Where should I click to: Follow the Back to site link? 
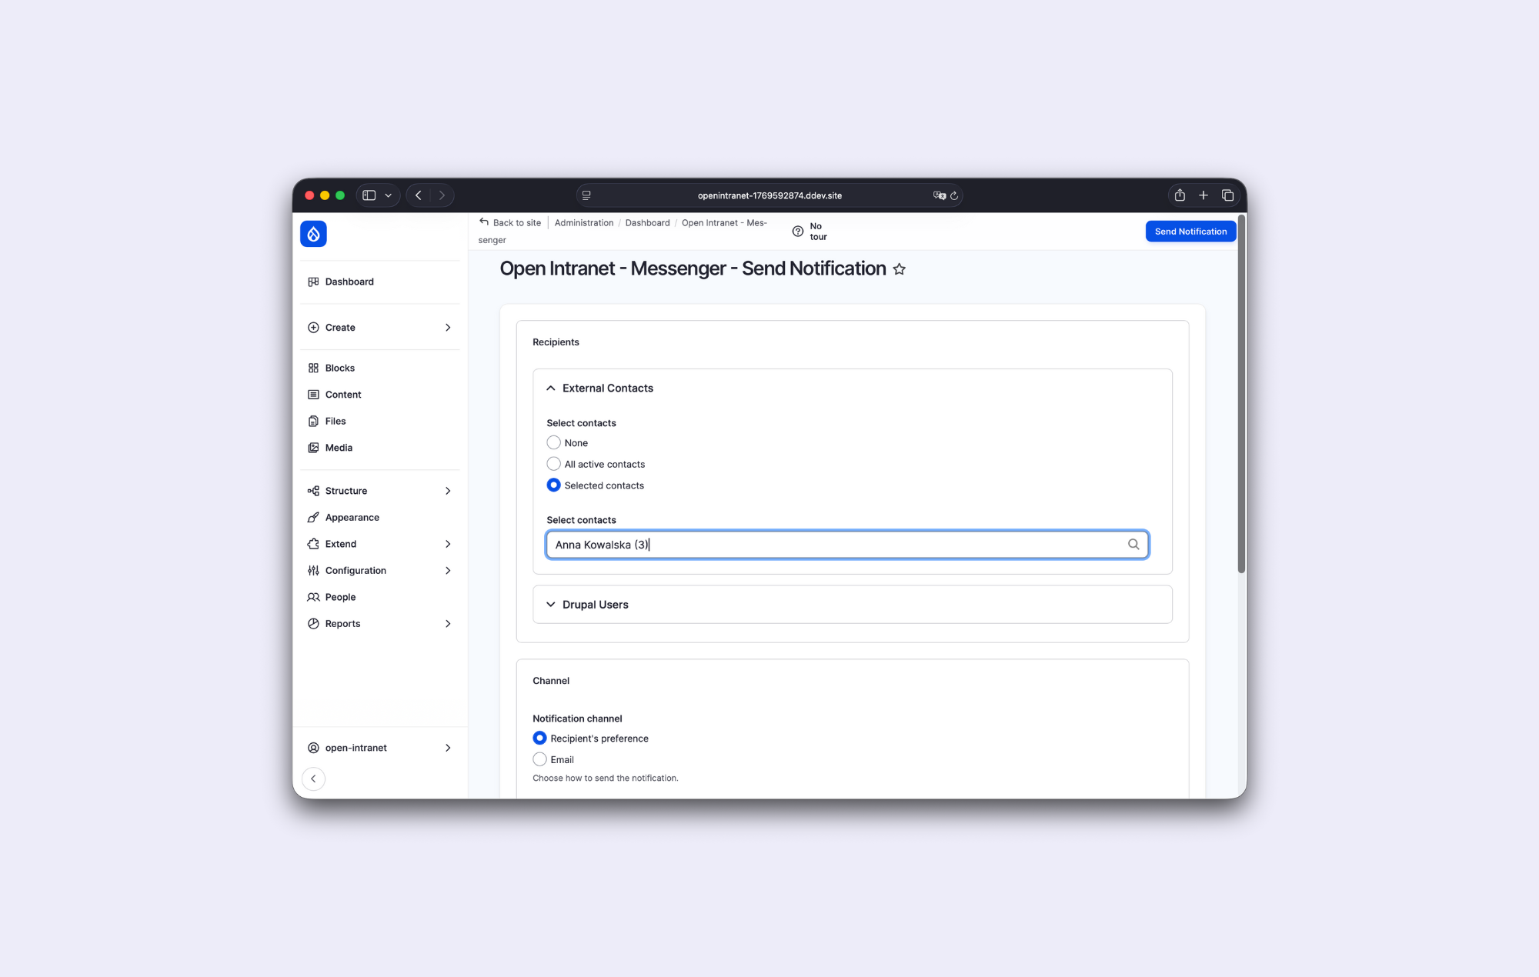pos(516,222)
